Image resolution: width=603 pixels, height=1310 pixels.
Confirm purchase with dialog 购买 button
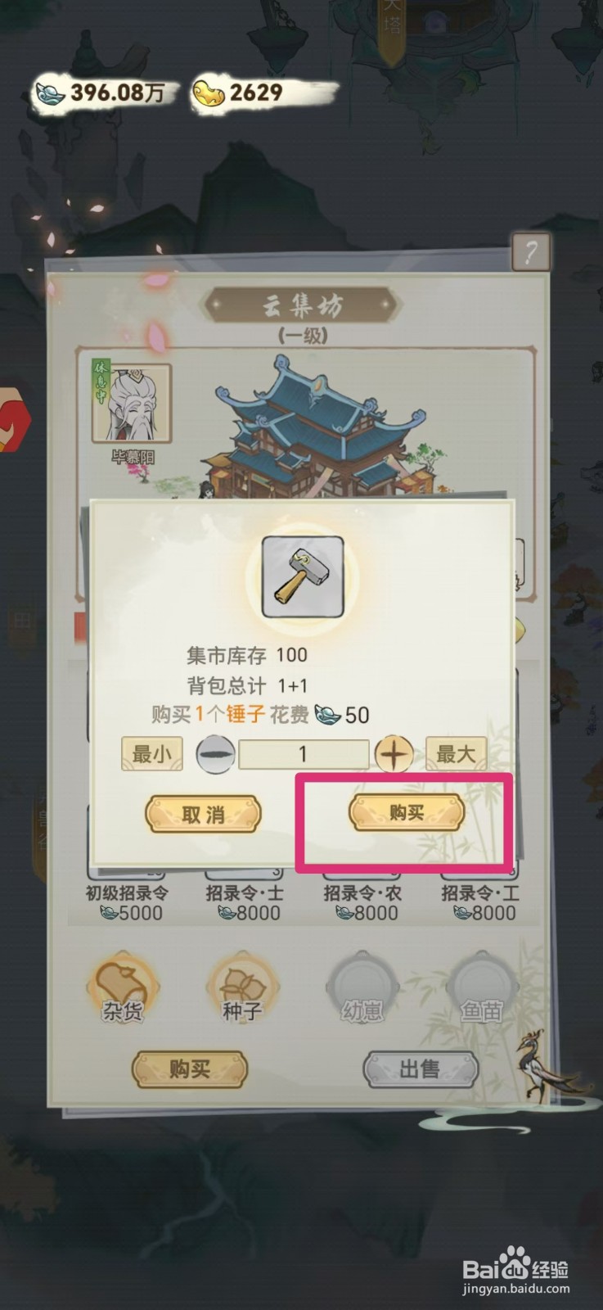pyautogui.click(x=407, y=813)
